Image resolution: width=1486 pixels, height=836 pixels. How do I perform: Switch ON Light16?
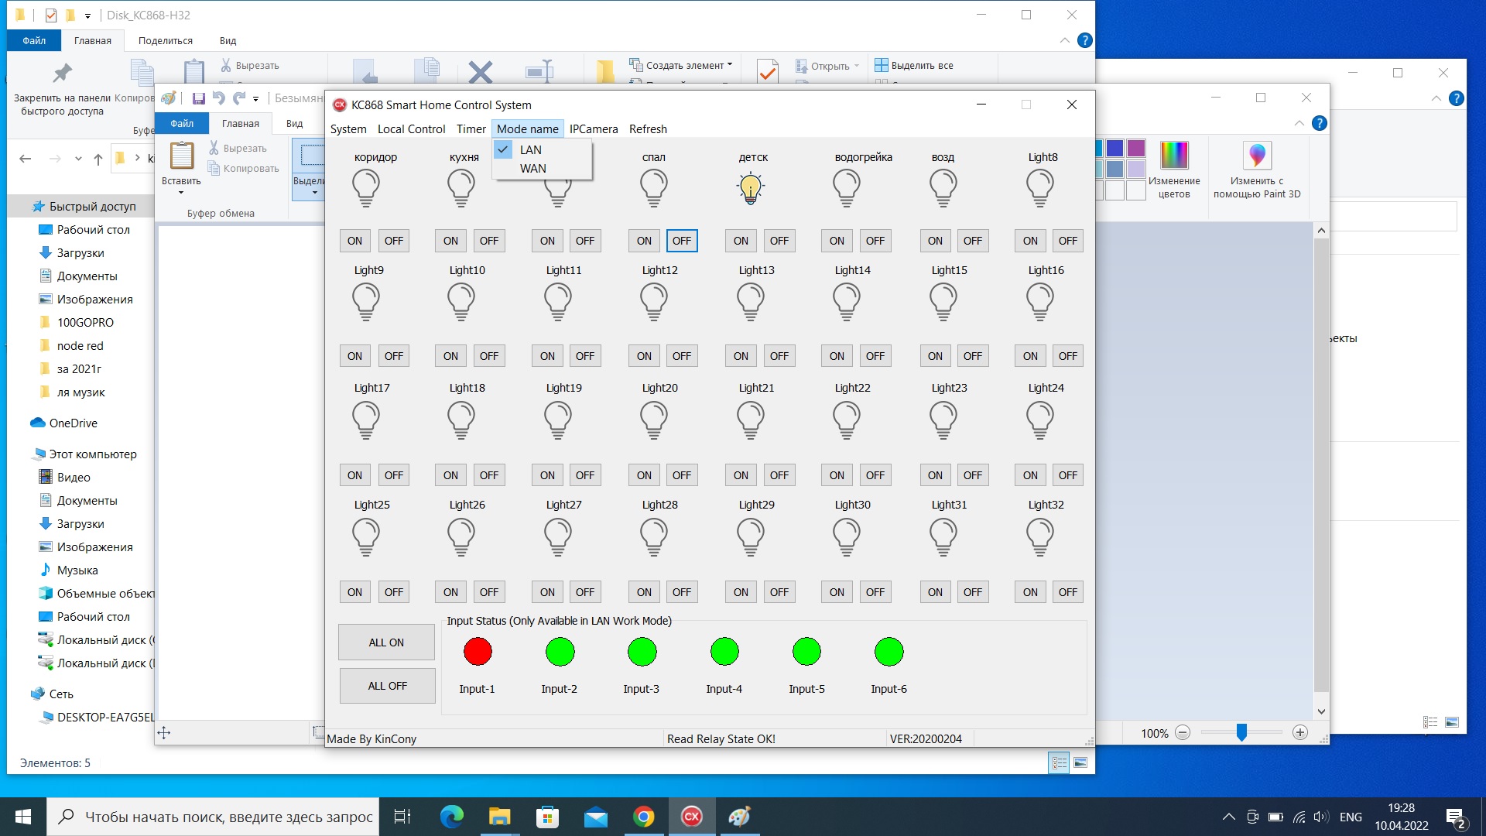pos(1029,356)
